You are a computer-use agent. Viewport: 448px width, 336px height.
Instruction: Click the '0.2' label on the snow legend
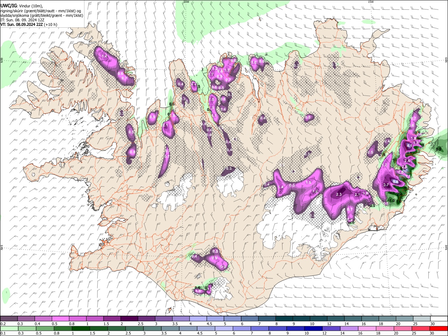[3, 324]
